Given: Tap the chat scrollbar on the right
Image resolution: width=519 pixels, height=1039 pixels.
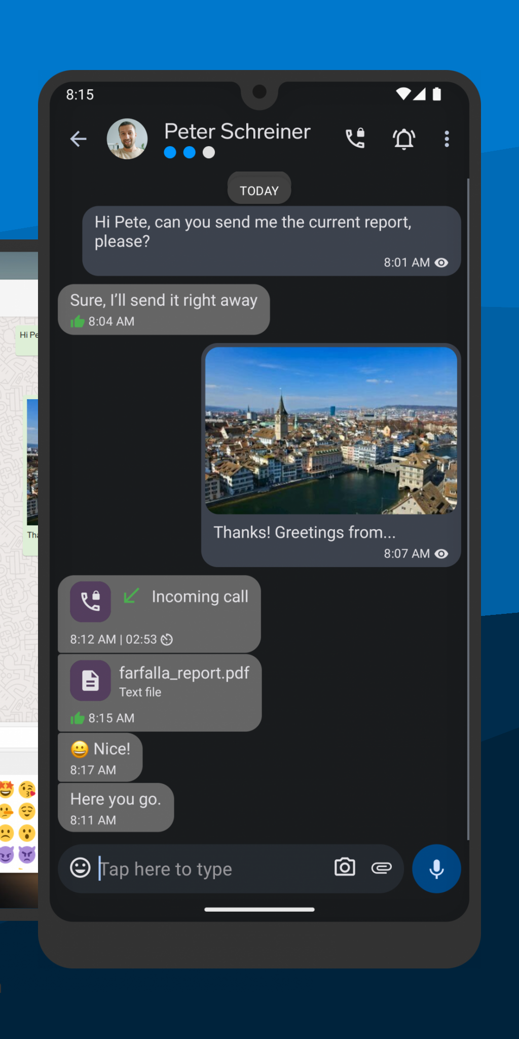Looking at the screenshot, I should pyautogui.click(x=468, y=509).
